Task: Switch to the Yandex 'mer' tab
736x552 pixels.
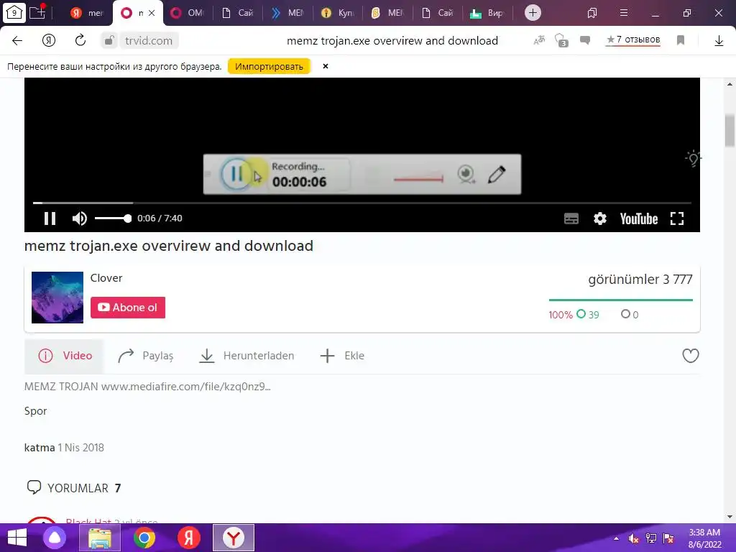Action: [x=87, y=13]
